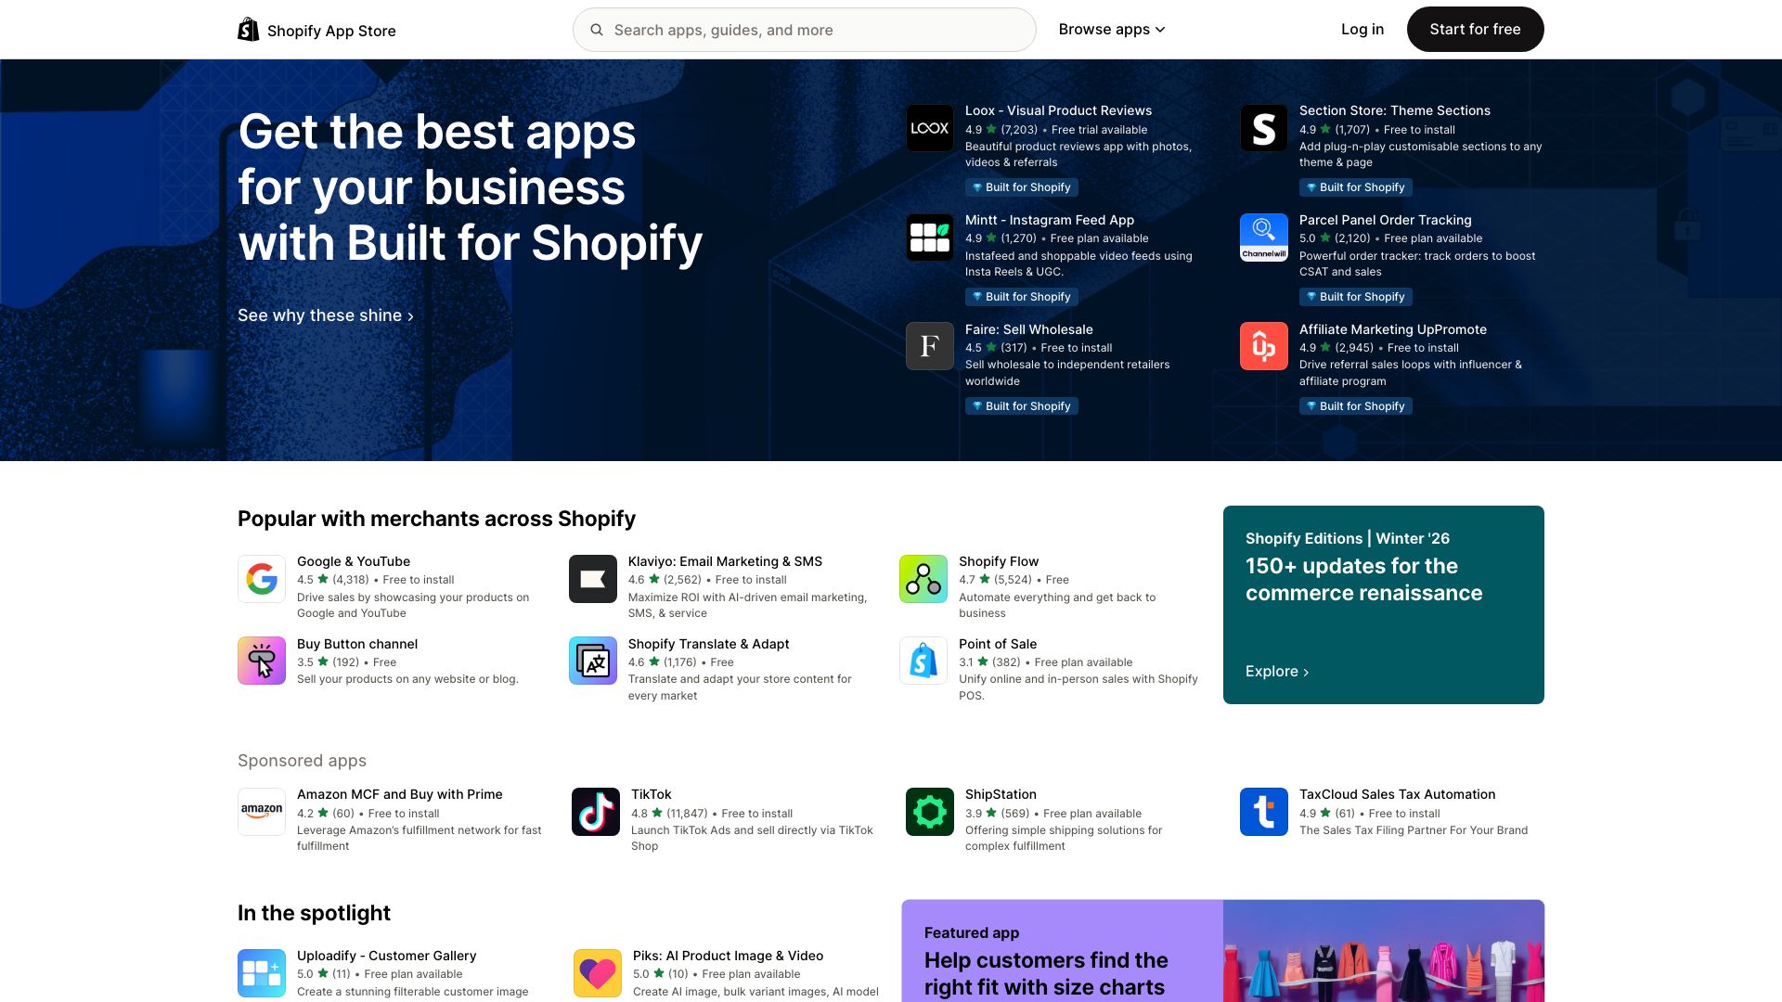The image size is (1782, 1002).
Task: Click the Buy Button channel icon
Action: pyautogui.click(x=261, y=661)
